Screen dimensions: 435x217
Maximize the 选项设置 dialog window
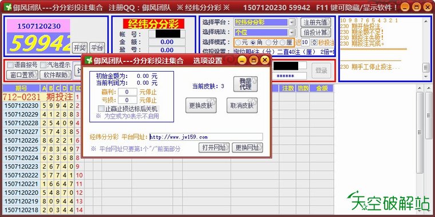pos(254,60)
